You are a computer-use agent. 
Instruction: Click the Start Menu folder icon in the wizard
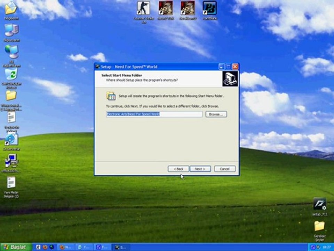click(111, 96)
